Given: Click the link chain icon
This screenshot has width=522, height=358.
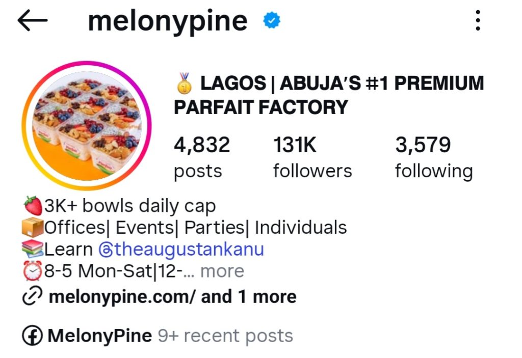Looking at the screenshot, I should click(33, 297).
